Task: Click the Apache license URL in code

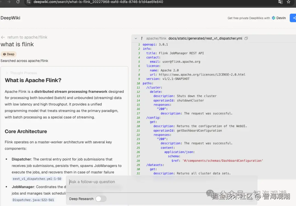Action: tap(202, 75)
